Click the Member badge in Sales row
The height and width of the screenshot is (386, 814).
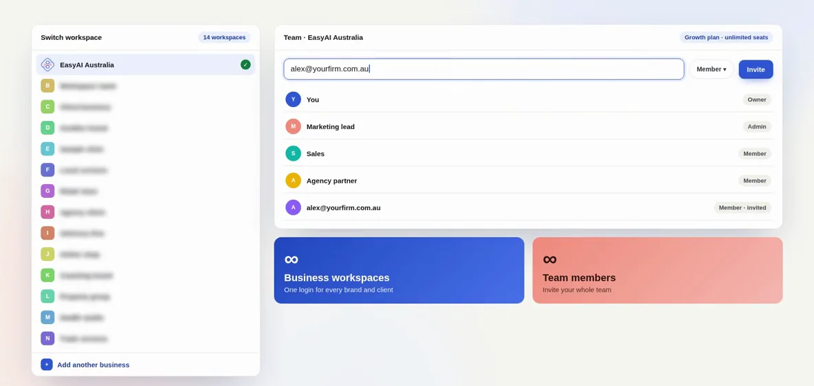pos(755,154)
